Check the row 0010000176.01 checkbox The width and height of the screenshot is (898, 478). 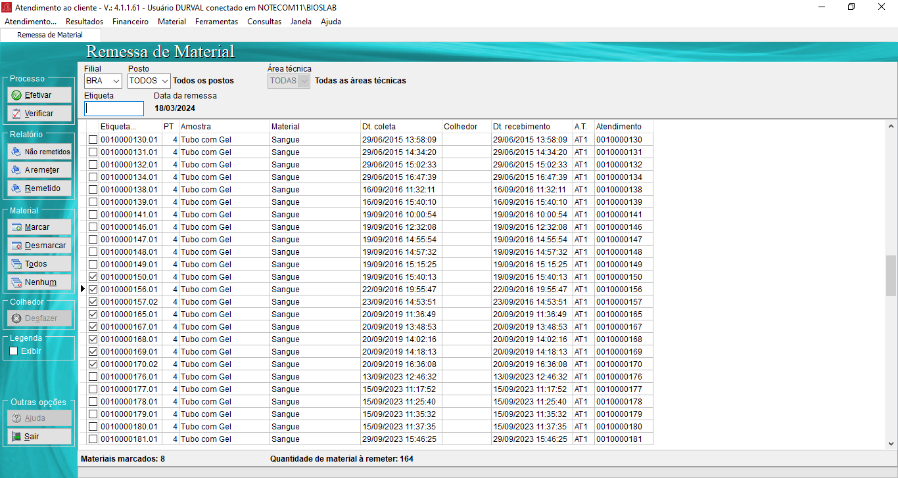point(93,377)
